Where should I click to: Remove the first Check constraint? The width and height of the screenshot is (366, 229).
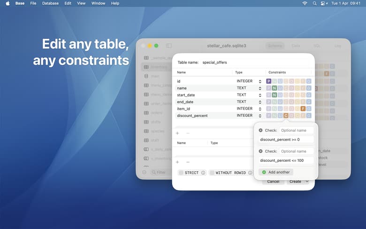click(x=260, y=130)
